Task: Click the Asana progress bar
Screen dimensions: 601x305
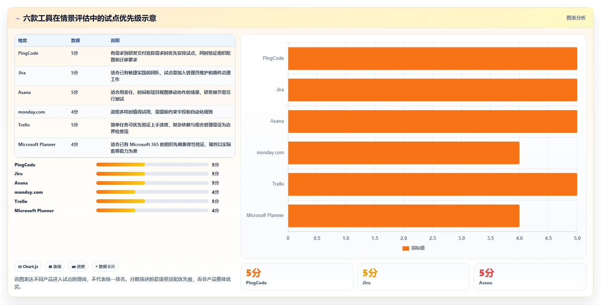Action: coord(152,183)
